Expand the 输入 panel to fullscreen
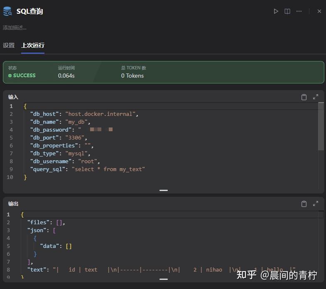Image resolution: width=326 pixels, height=289 pixels. click(x=316, y=97)
